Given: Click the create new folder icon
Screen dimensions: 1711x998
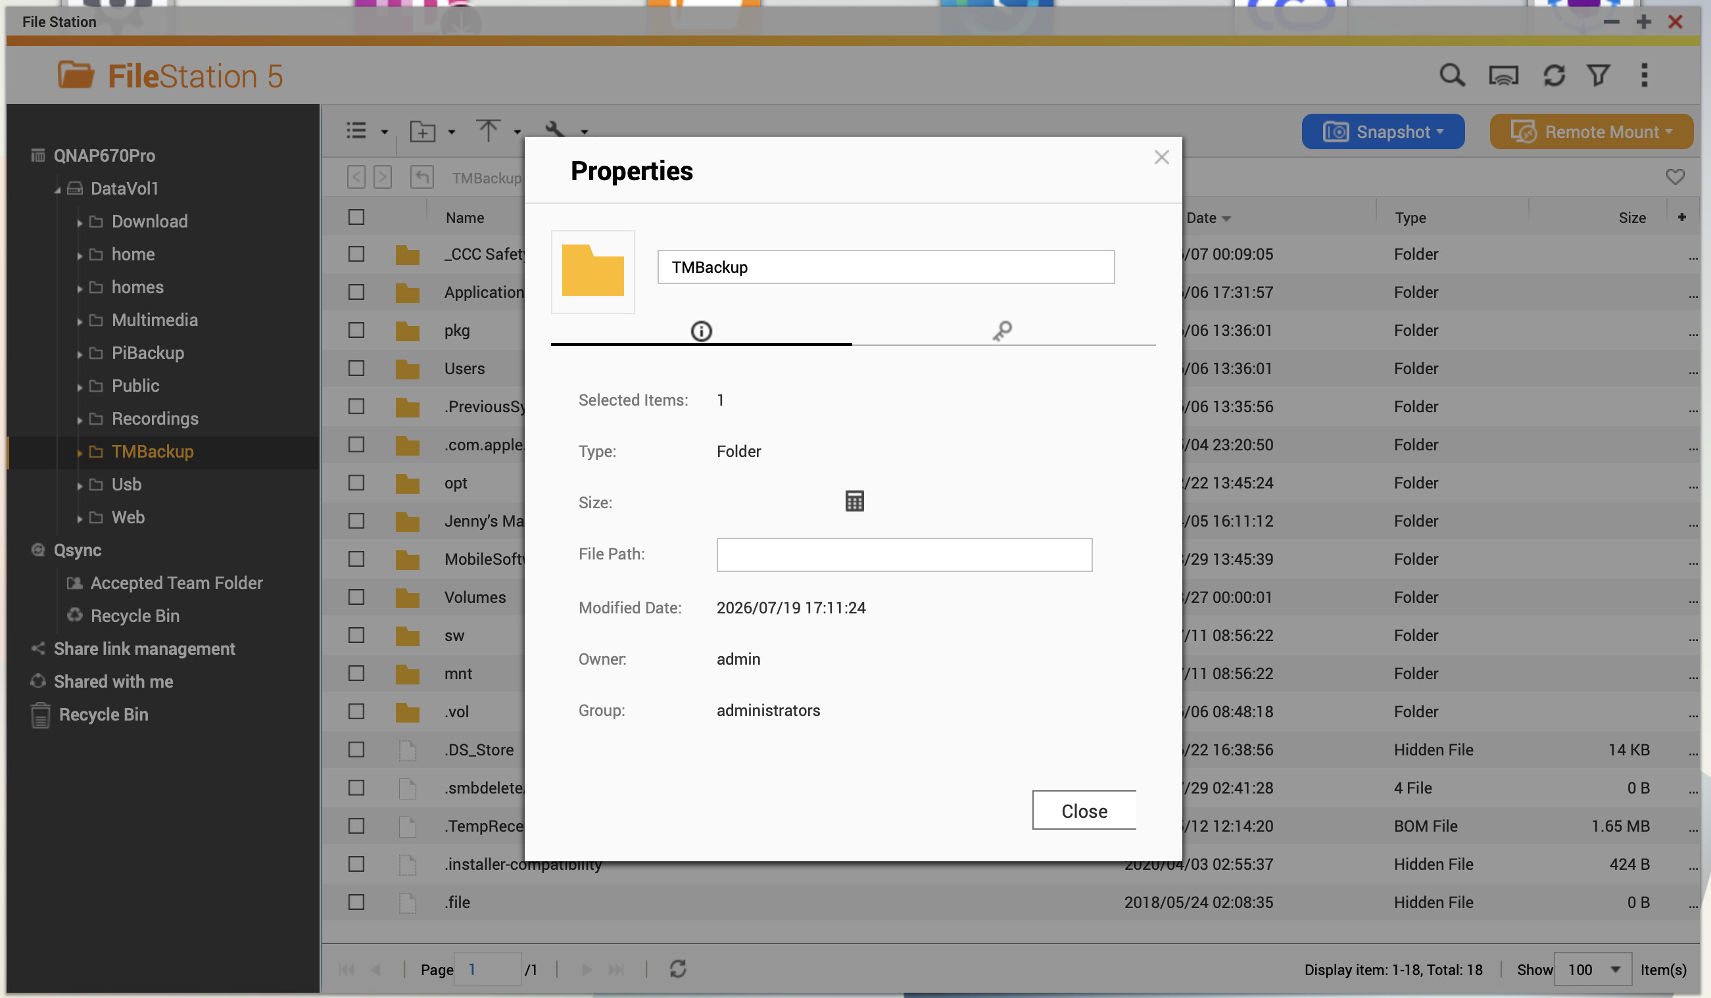Looking at the screenshot, I should (422, 130).
